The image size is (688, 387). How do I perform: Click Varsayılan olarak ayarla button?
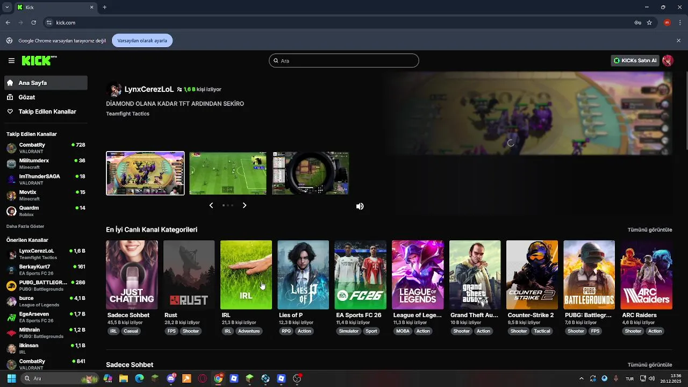[x=142, y=40]
